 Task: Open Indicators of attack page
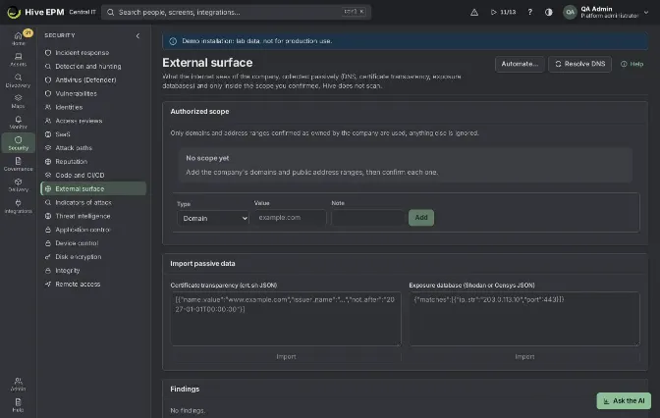click(x=93, y=202)
